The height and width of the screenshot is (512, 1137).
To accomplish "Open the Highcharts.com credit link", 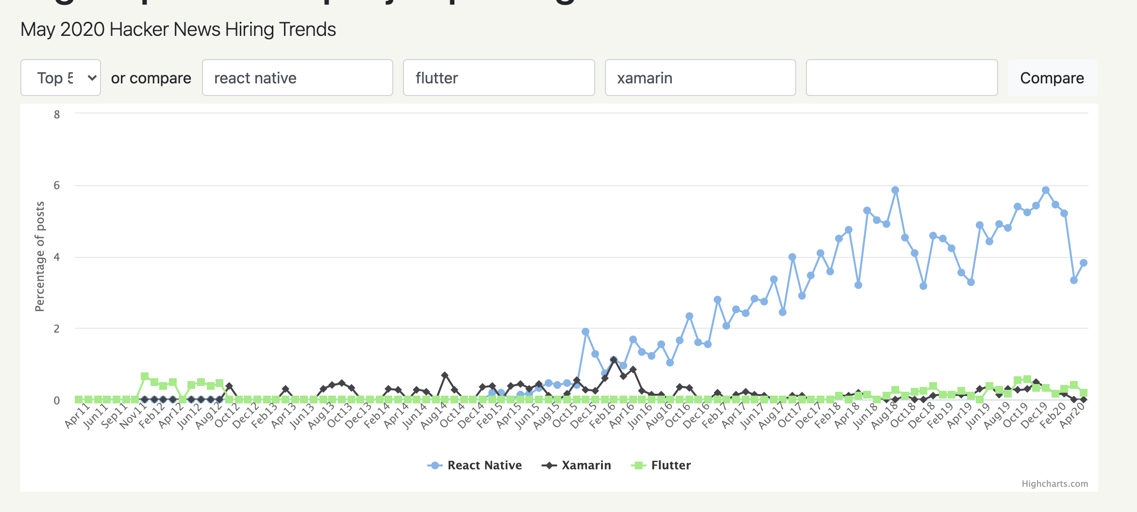I will coord(1054,484).
